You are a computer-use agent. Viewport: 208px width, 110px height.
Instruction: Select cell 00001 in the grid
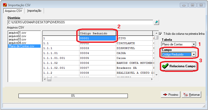click(98, 38)
